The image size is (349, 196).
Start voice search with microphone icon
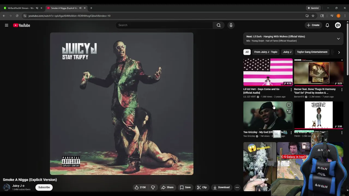[x=231, y=25]
